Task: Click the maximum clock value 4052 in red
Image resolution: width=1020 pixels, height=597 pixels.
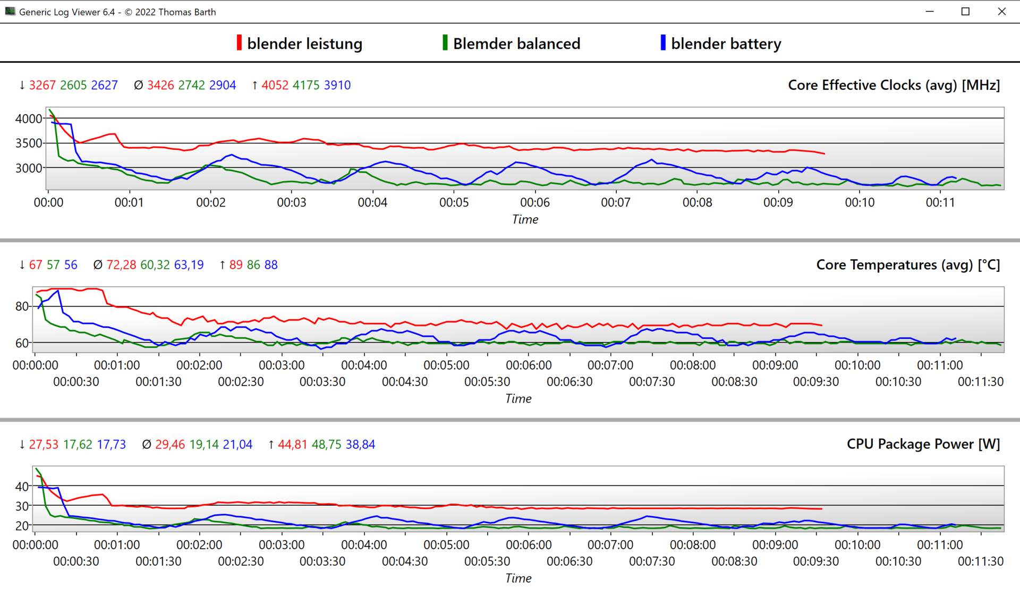Action: 275,86
